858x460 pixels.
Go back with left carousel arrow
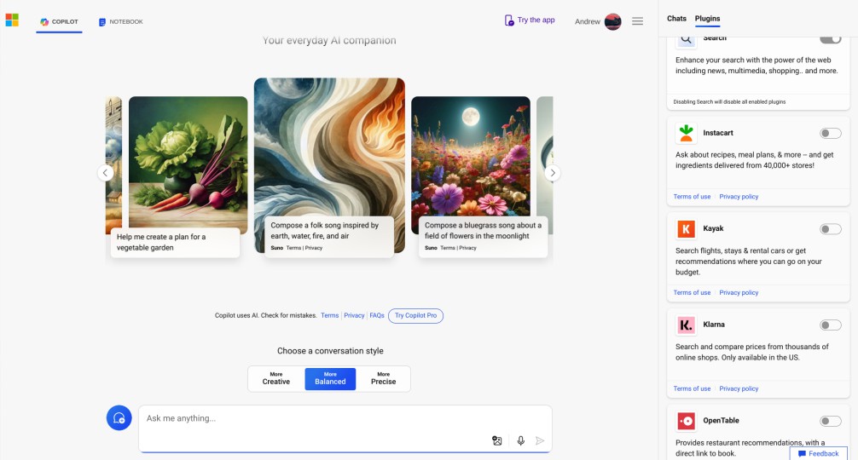(106, 173)
